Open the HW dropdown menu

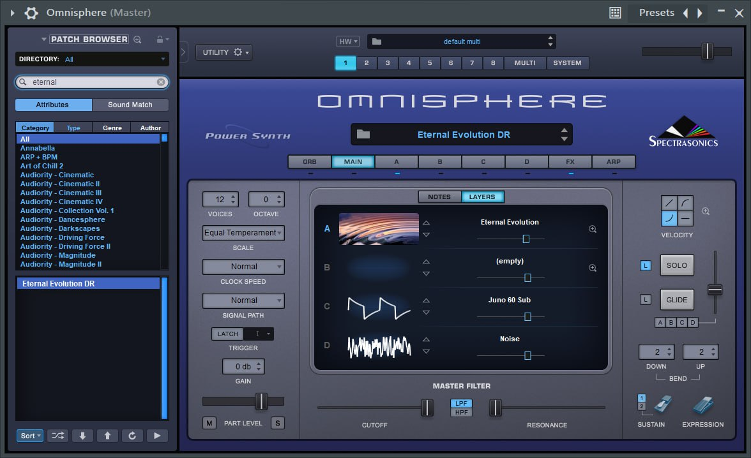click(348, 41)
